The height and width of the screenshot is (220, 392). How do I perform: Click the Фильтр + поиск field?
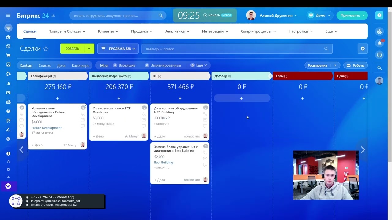click(237, 49)
